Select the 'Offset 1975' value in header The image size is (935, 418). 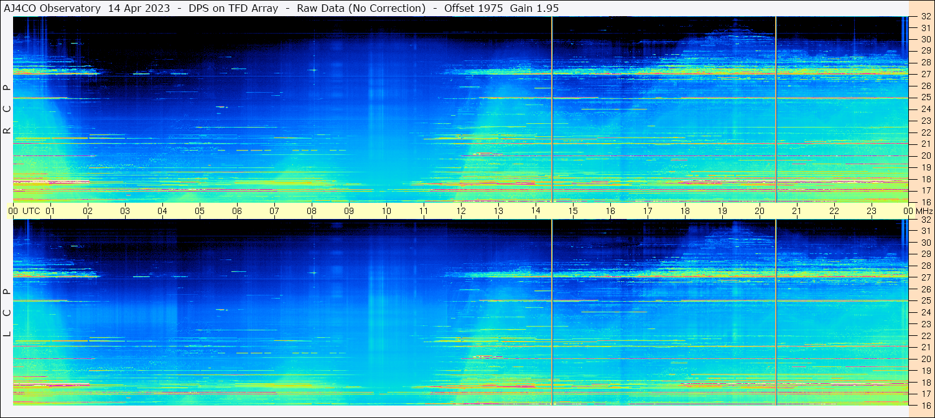[x=473, y=8]
